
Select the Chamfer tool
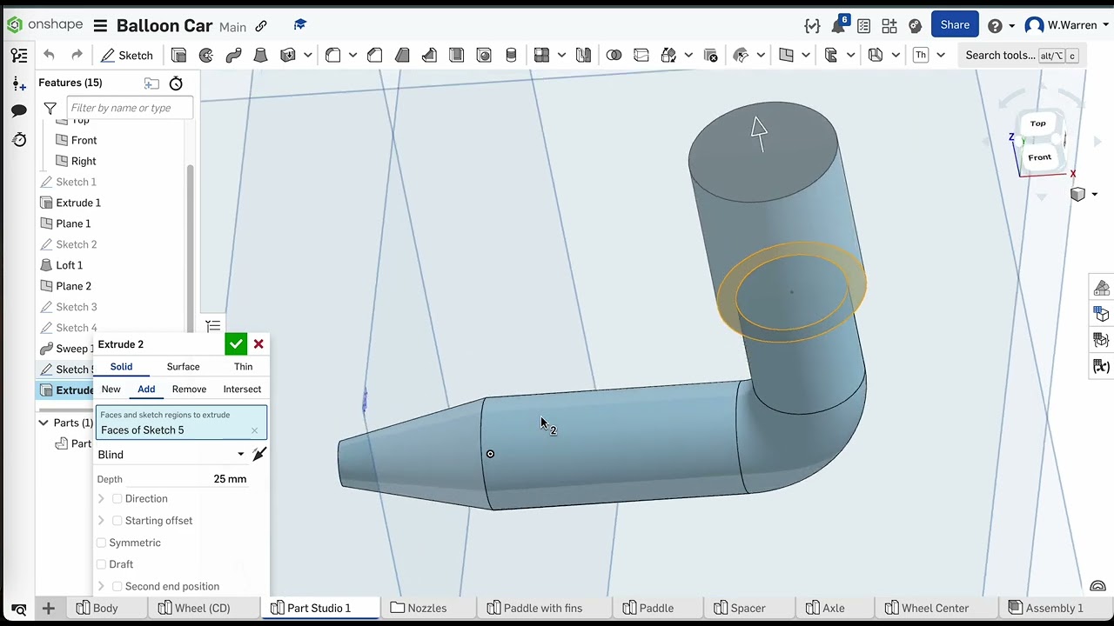click(x=374, y=56)
